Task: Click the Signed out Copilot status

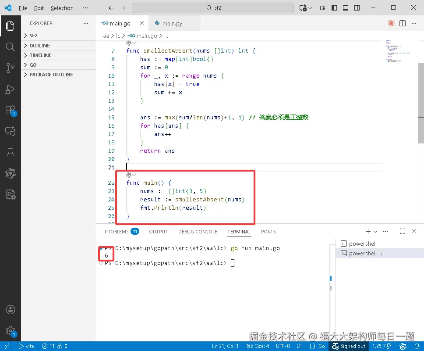Action: [349, 346]
